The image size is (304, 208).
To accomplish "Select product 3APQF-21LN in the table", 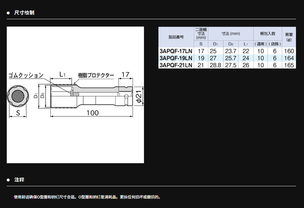I will click(176, 65).
